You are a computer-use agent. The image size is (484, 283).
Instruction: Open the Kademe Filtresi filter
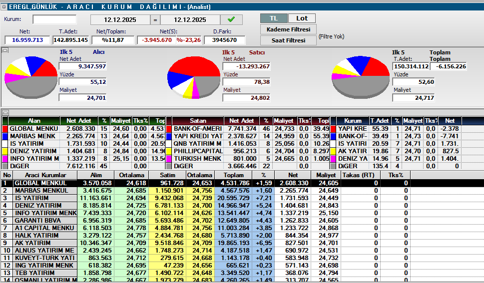click(288, 29)
